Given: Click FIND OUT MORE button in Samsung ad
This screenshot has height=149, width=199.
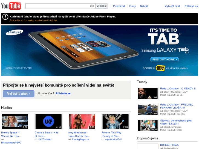Looking at the screenshot, I should 165,60.
